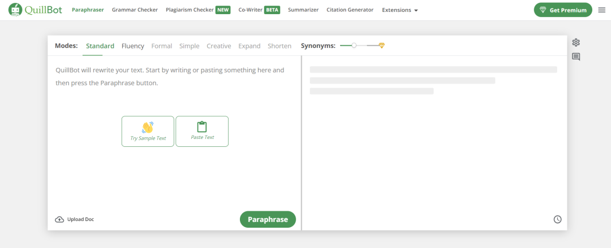Click in the input text area
The height and width of the screenshot is (248, 611).
[174, 132]
